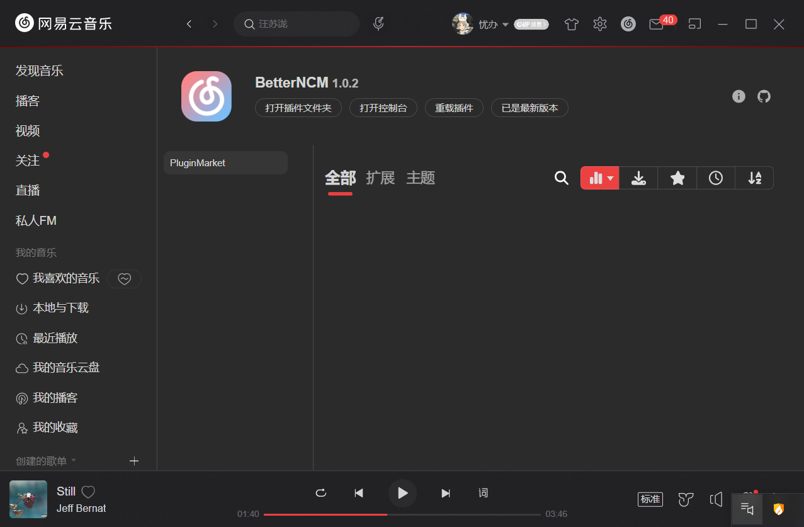Screen dimensions: 804x527
Task: Sort plugins by downloads icon
Action: point(638,178)
